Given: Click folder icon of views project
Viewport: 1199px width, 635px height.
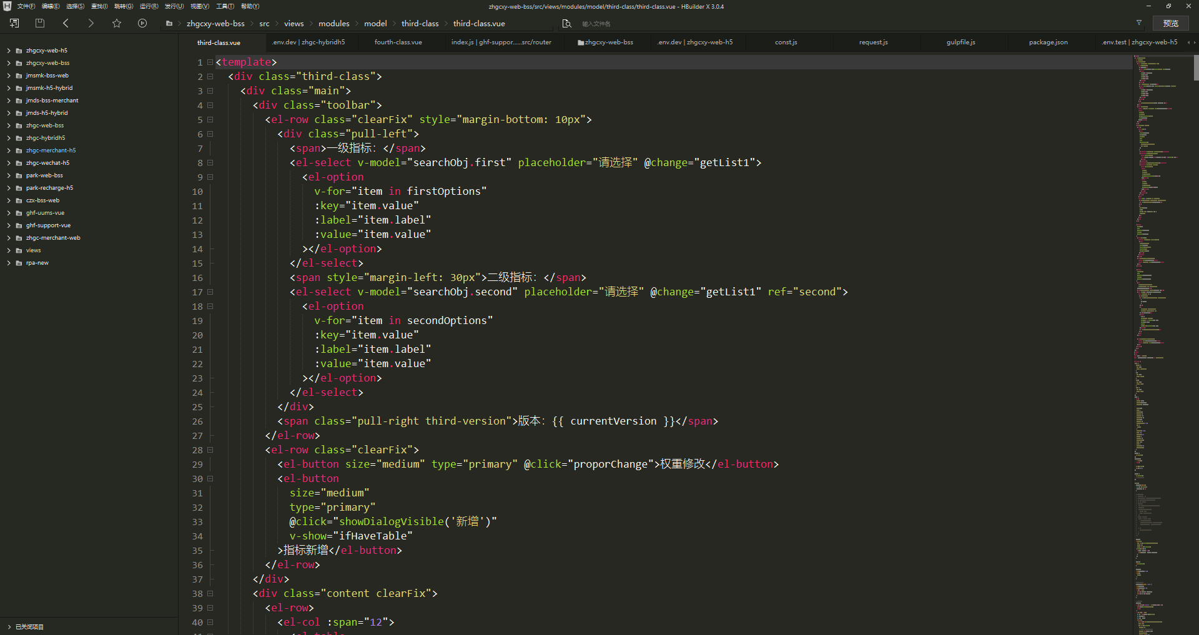Looking at the screenshot, I should pyautogui.click(x=19, y=250).
